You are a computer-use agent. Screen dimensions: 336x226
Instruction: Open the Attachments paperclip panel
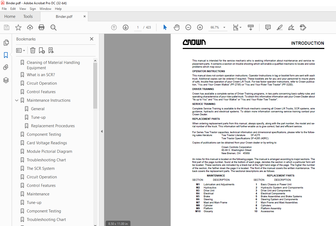tap(6, 68)
